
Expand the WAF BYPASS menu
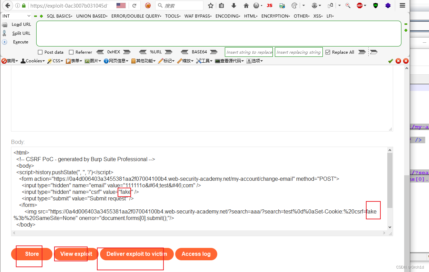pos(198,16)
